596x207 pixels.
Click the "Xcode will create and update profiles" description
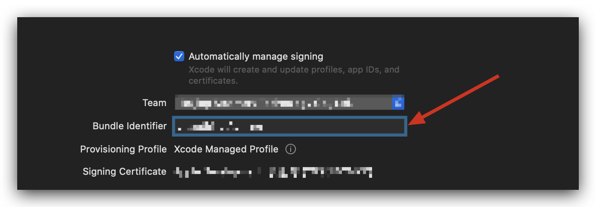coord(294,70)
